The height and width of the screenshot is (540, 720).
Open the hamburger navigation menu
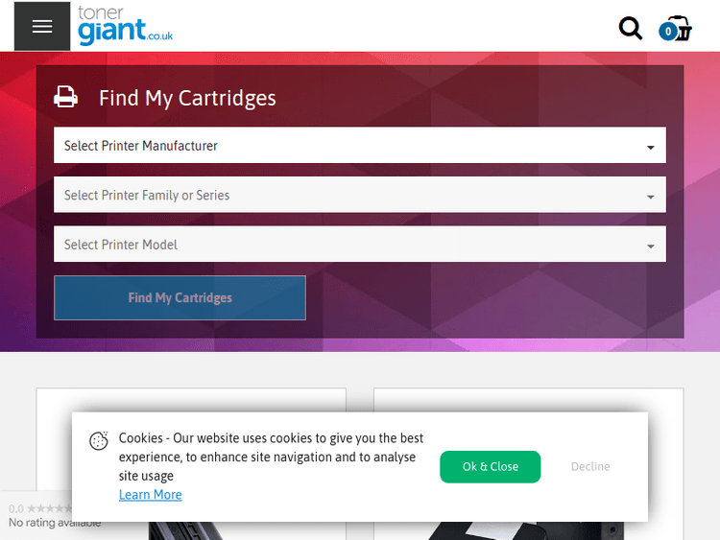[41, 27]
